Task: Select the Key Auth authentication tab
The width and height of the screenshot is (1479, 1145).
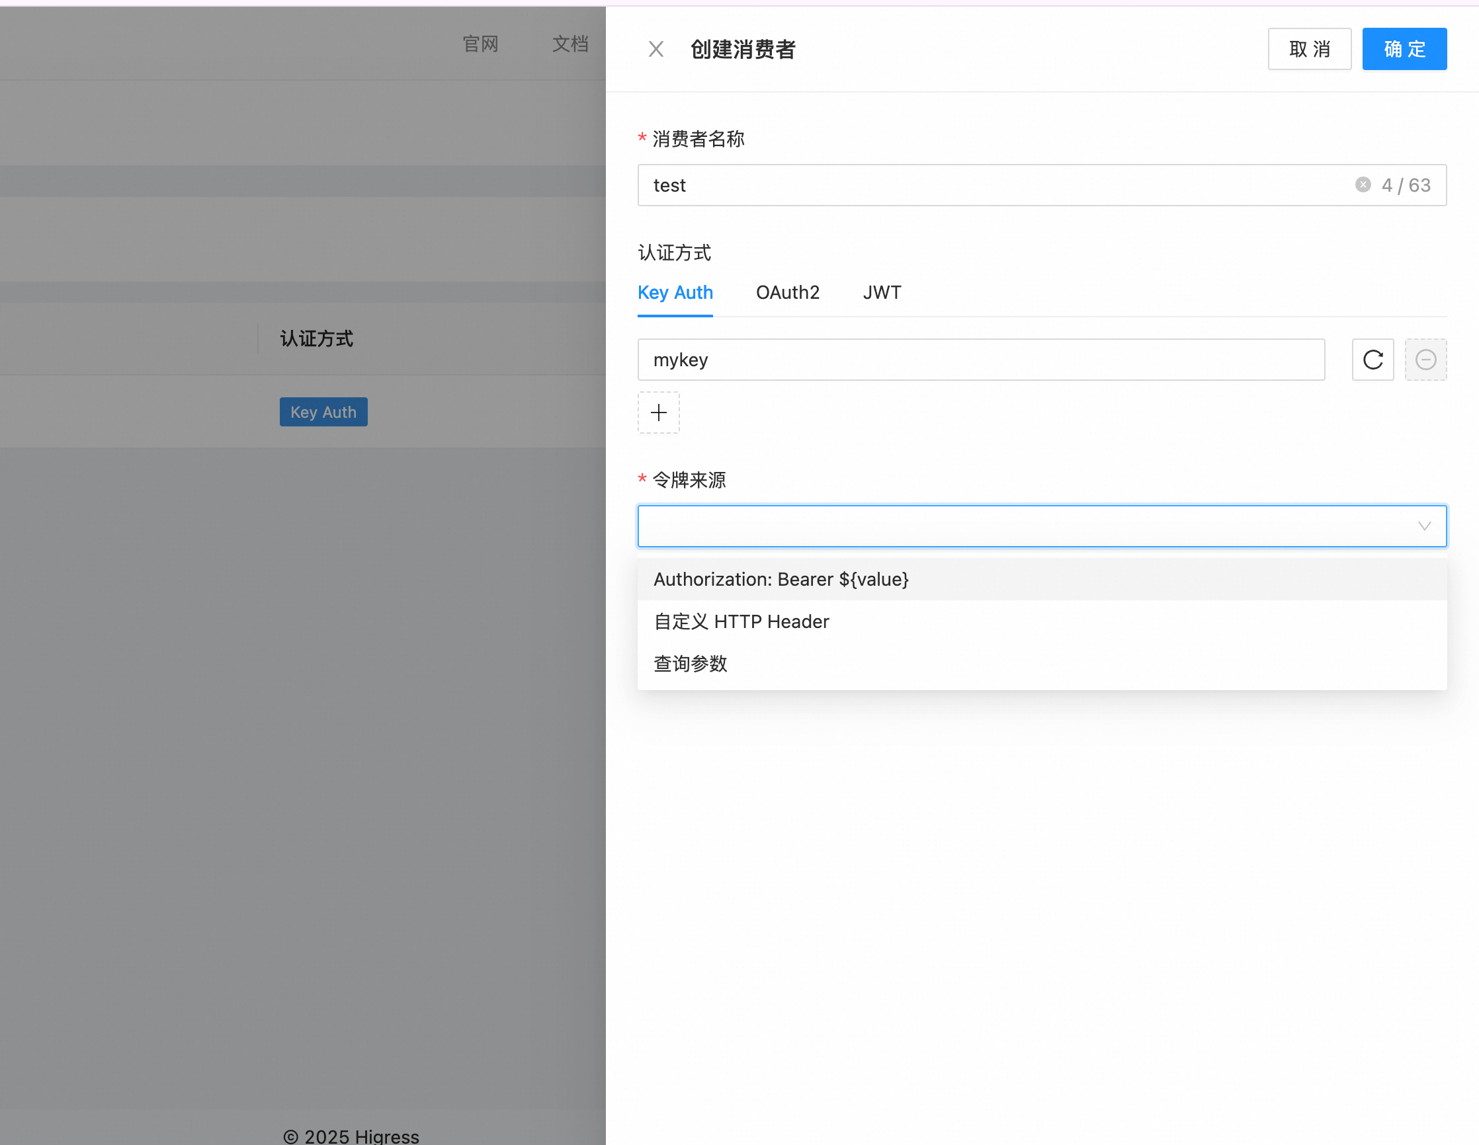Action: (x=675, y=292)
